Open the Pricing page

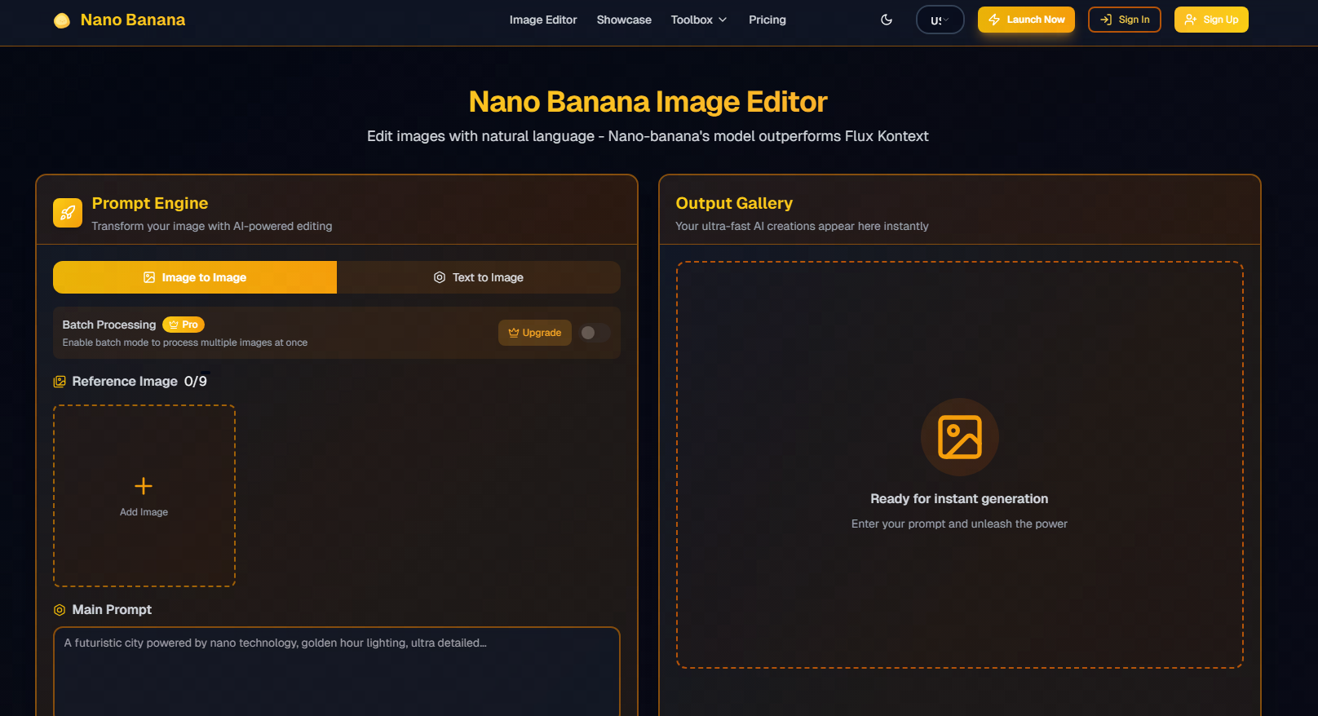(767, 20)
